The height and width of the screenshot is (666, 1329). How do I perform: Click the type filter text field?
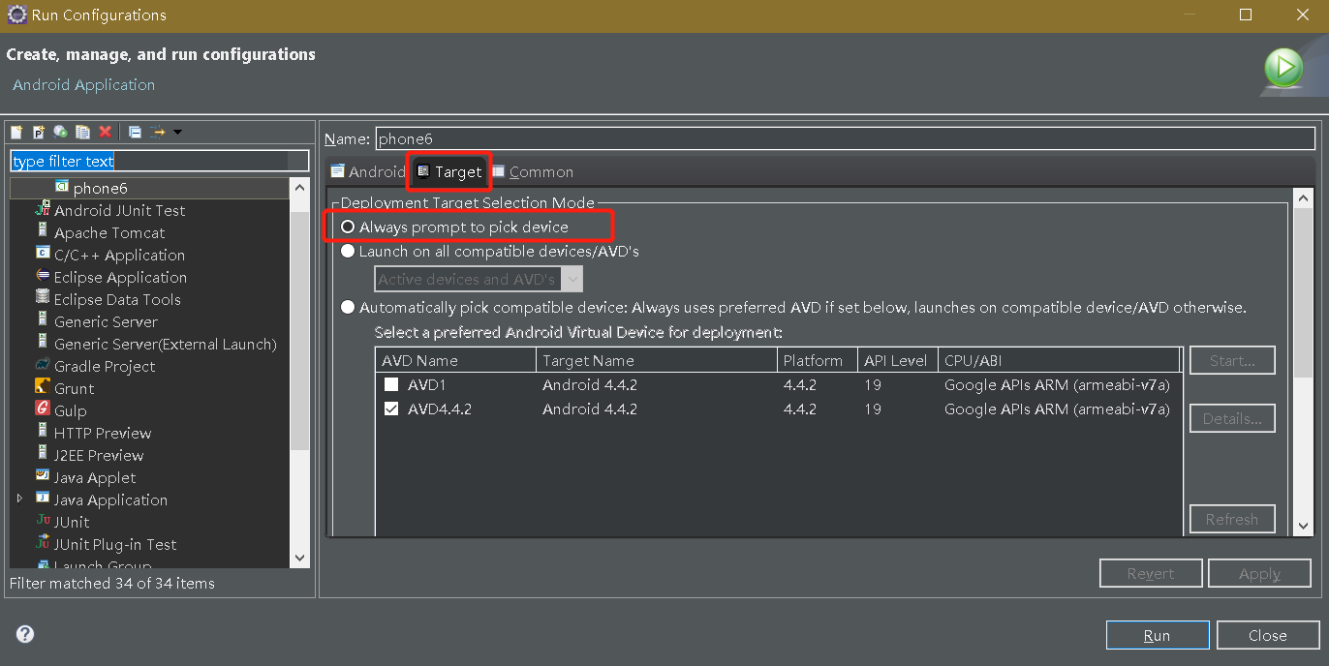pyautogui.click(x=159, y=161)
